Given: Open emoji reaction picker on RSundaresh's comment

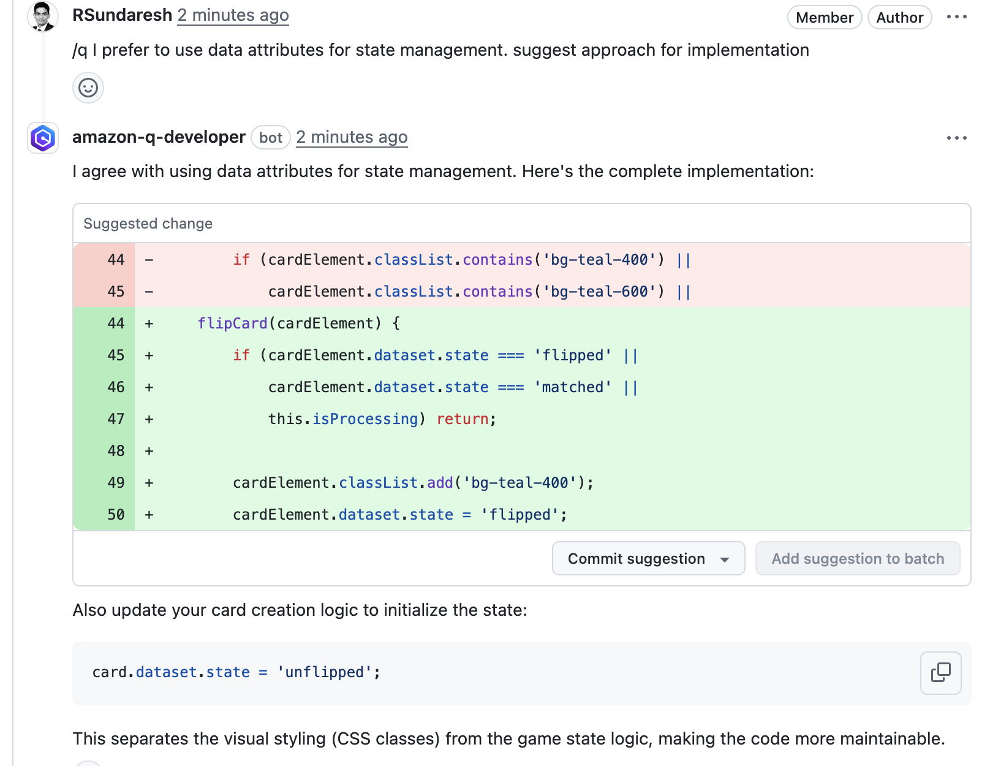Looking at the screenshot, I should tap(88, 88).
